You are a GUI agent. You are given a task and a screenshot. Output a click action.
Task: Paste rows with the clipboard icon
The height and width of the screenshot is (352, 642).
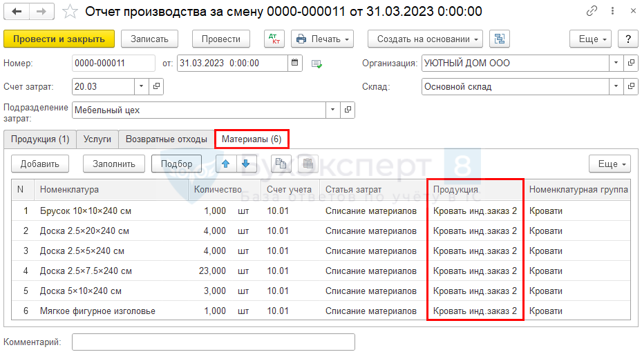point(308,164)
